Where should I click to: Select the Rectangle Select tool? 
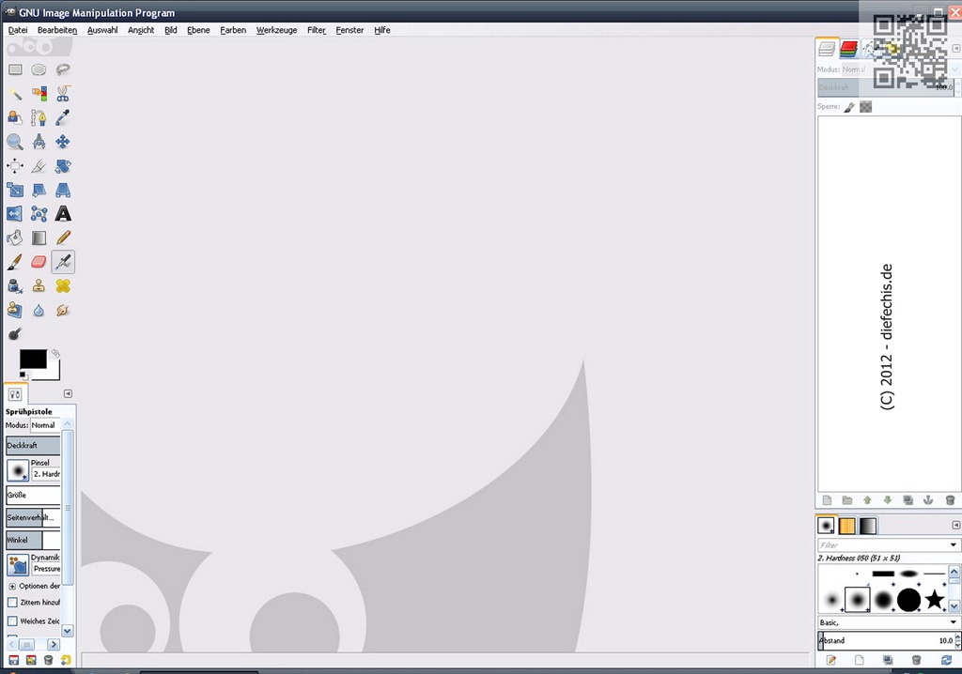[15, 69]
